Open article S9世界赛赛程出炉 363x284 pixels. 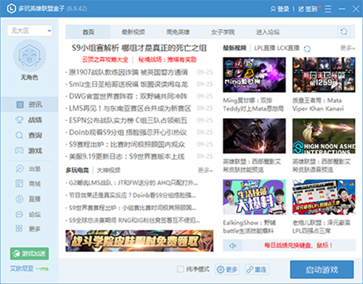pos(132,208)
